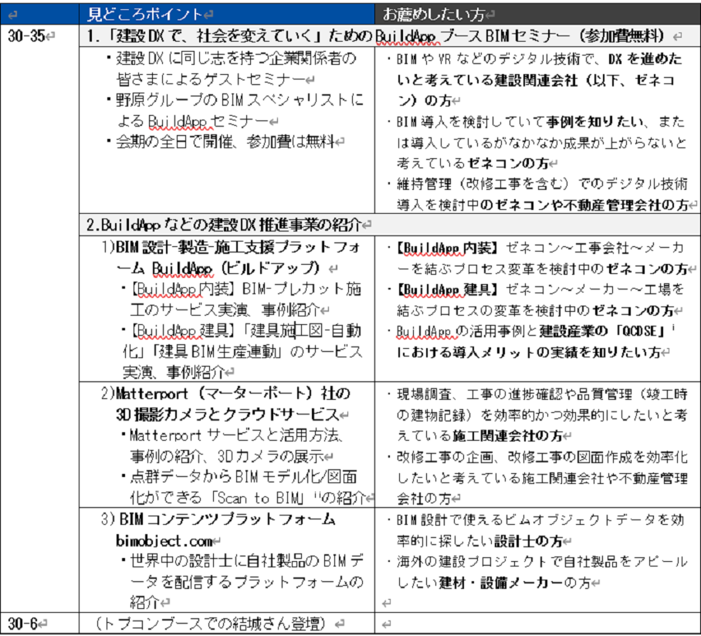Click the line '世界中の設計士に自社製品のBIMデ'
Image resolution: width=701 pixels, height=636 pixels.
[x=247, y=560]
